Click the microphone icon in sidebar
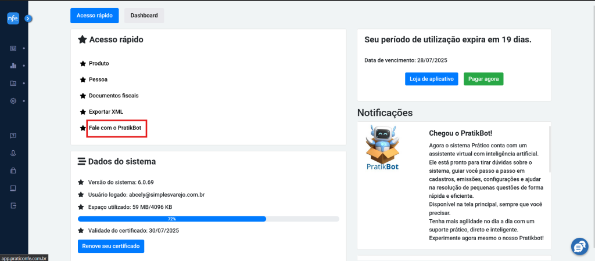This screenshot has width=595, height=261. click(x=13, y=153)
